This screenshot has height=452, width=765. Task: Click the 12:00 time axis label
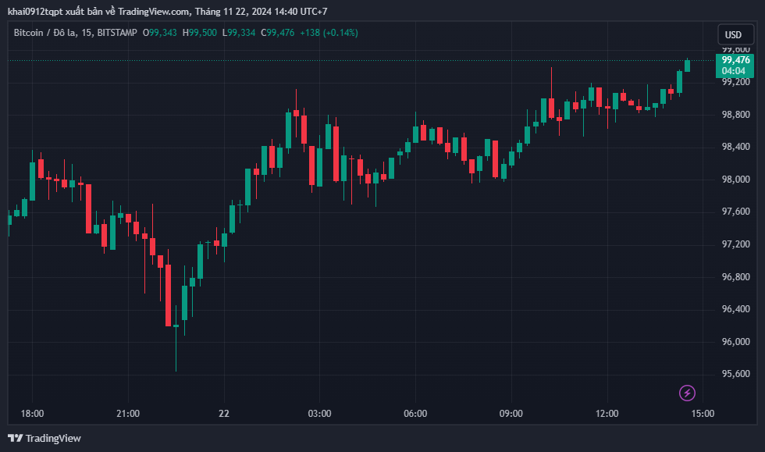click(x=607, y=414)
